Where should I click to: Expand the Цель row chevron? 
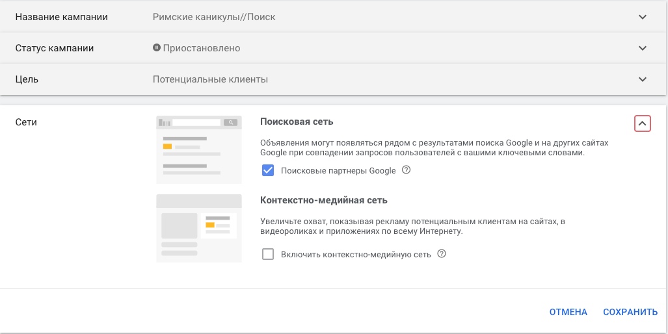pyautogui.click(x=643, y=79)
